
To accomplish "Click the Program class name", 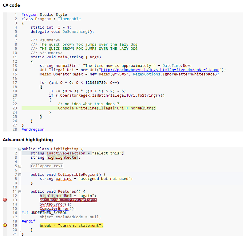I will [x=43, y=19].
